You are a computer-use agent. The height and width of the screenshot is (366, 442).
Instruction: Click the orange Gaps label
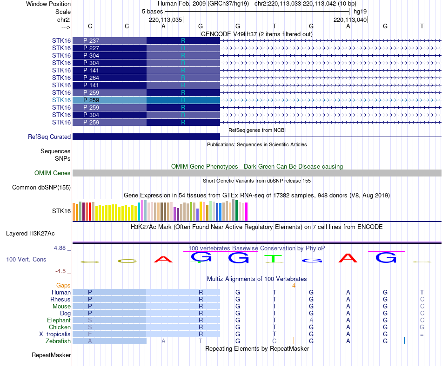point(63,286)
